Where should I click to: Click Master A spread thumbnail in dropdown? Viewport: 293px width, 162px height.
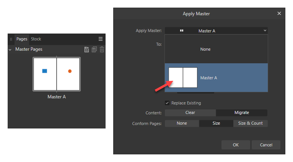pyautogui.click(x=183, y=77)
